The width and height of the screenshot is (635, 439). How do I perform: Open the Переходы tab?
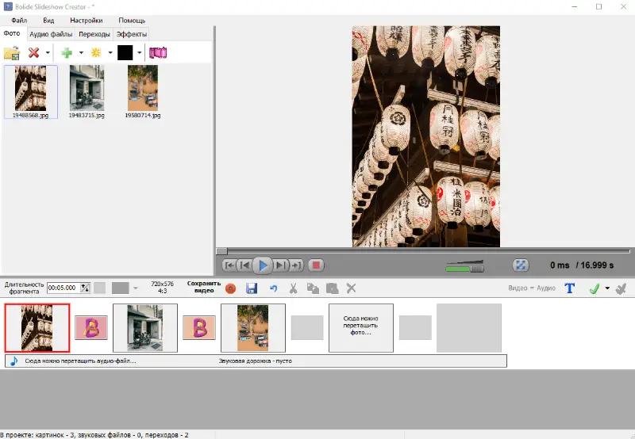click(x=94, y=34)
